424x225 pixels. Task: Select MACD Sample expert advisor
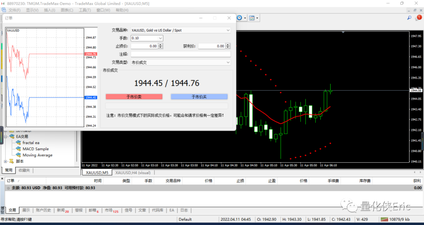[36, 149]
